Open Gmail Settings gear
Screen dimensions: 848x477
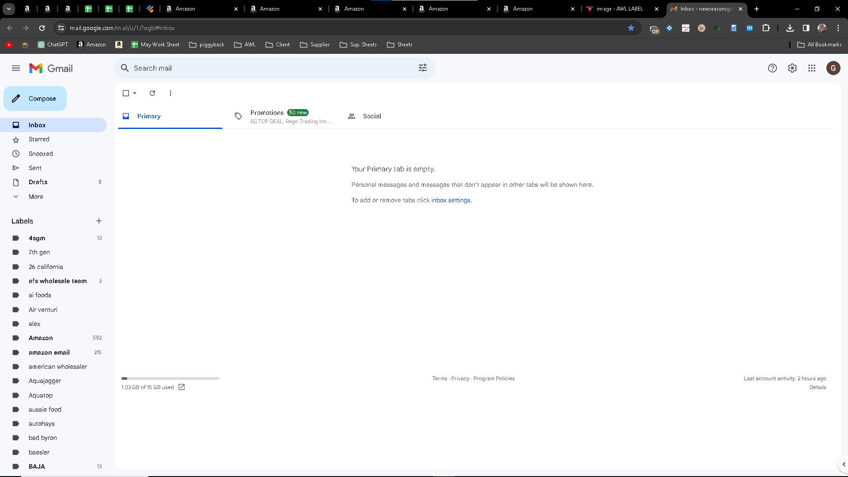(792, 68)
